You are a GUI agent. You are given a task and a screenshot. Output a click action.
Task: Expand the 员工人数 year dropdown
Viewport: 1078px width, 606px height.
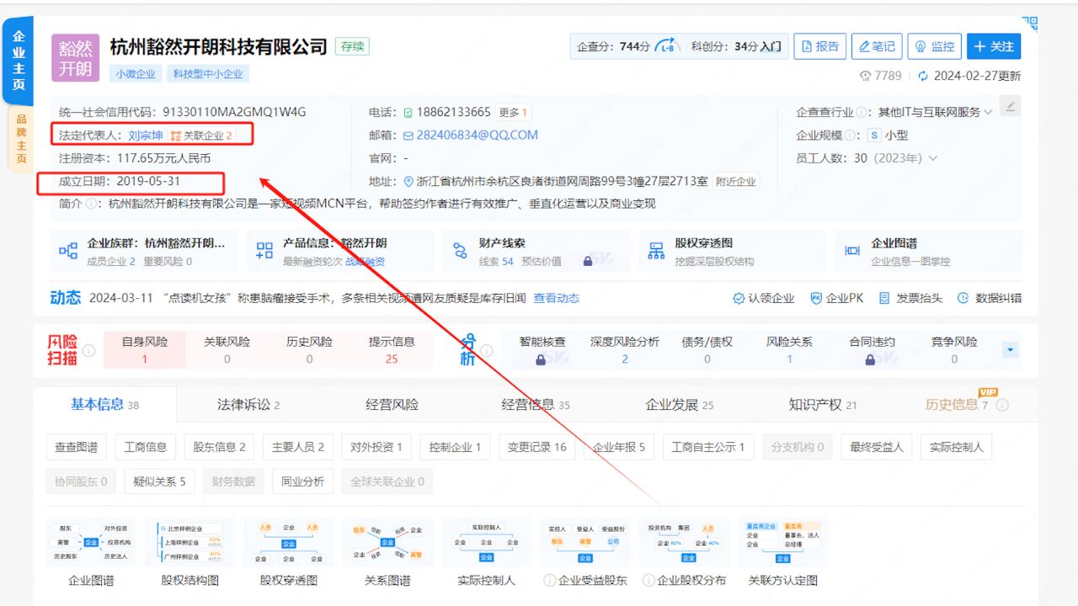[x=932, y=158]
